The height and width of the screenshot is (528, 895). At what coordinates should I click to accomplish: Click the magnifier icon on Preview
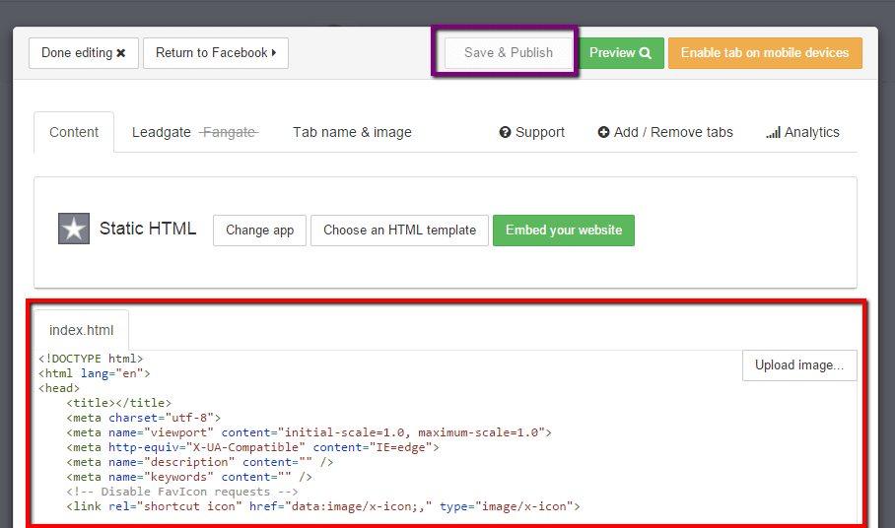(x=646, y=53)
